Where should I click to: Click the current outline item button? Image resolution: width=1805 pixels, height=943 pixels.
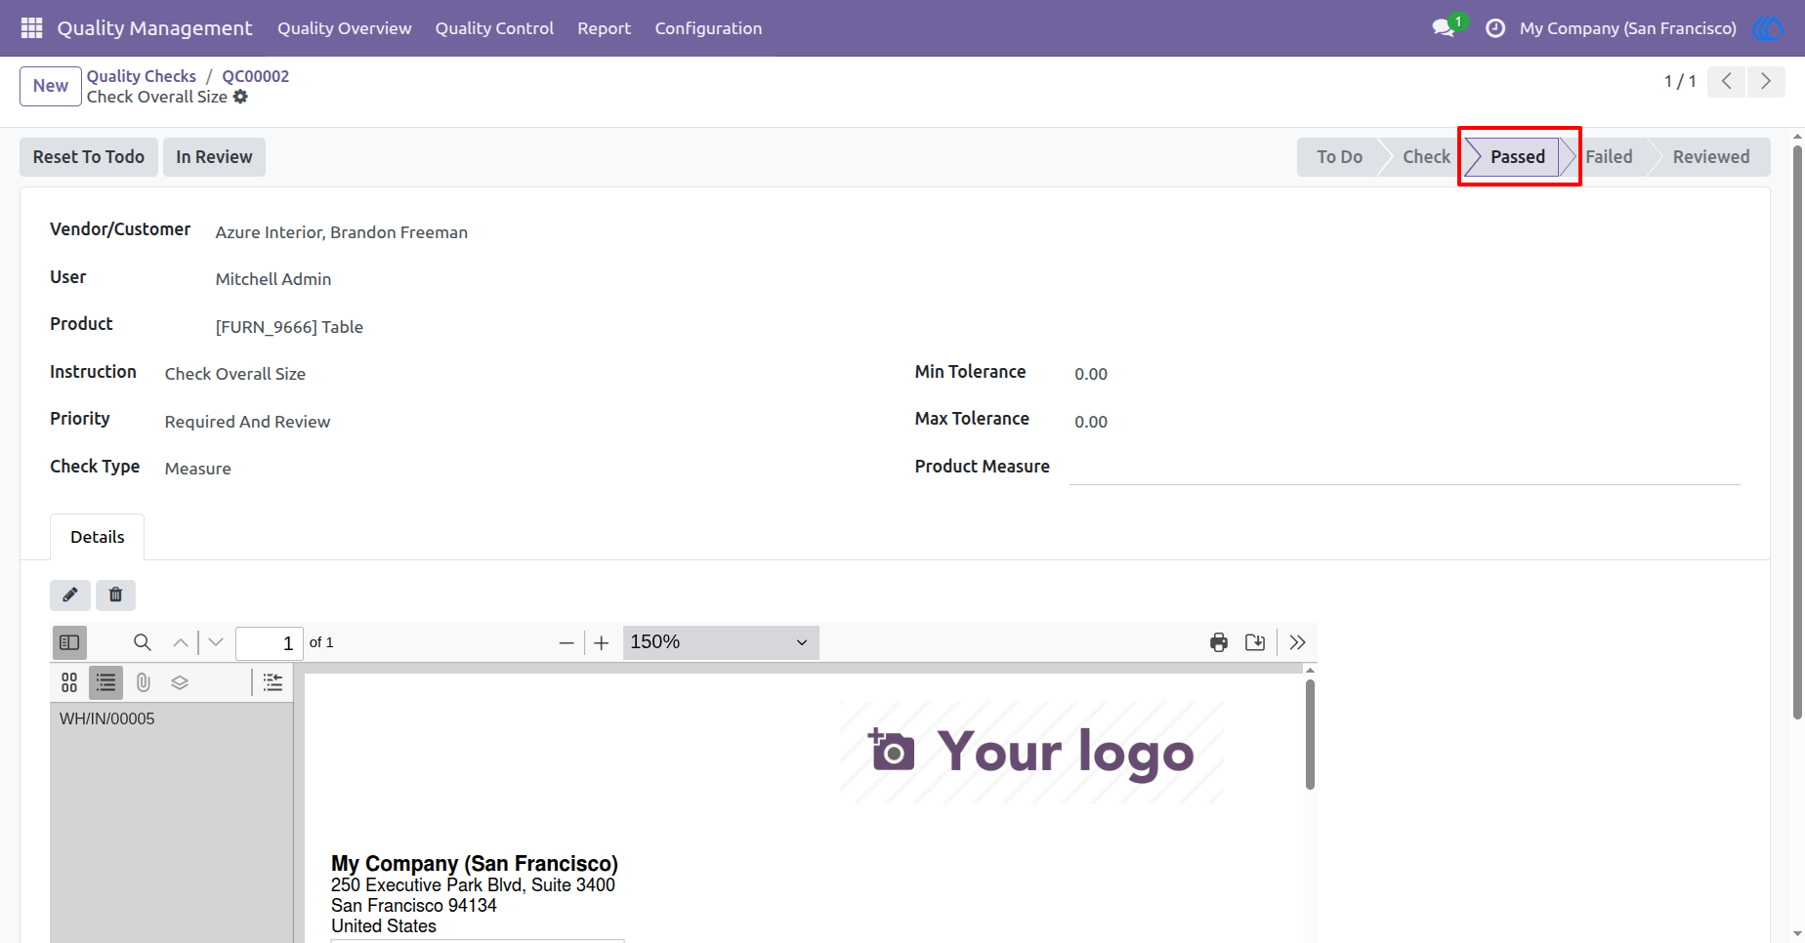coord(273,682)
